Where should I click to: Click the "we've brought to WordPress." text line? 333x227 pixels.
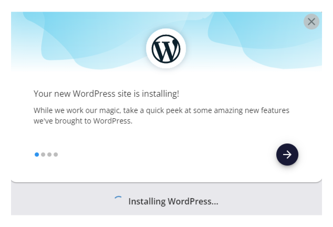(83, 121)
